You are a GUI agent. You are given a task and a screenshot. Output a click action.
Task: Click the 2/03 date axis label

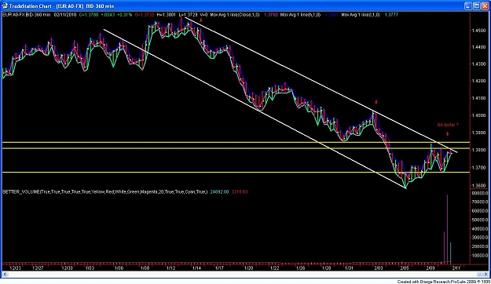pos(378,268)
